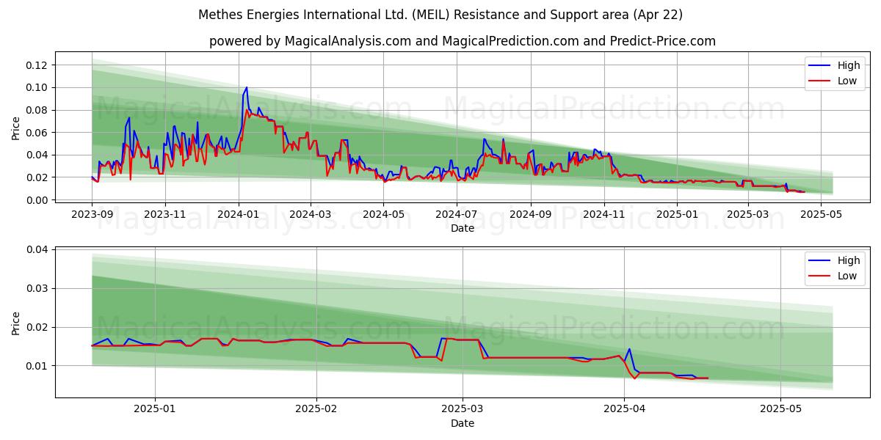This screenshot has height=440, width=881.
Task: Click the 0.00 price tick on top chart
Action: (37, 200)
